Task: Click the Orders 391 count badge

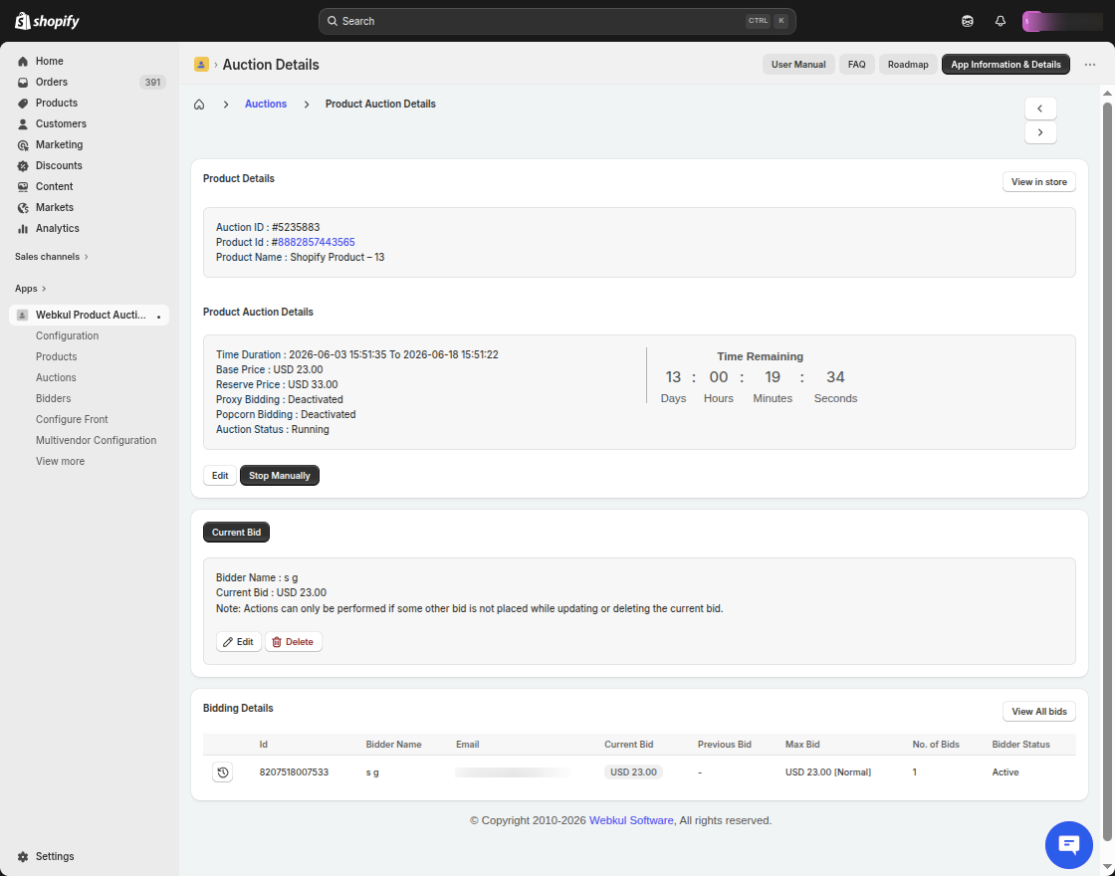Action: tap(152, 83)
